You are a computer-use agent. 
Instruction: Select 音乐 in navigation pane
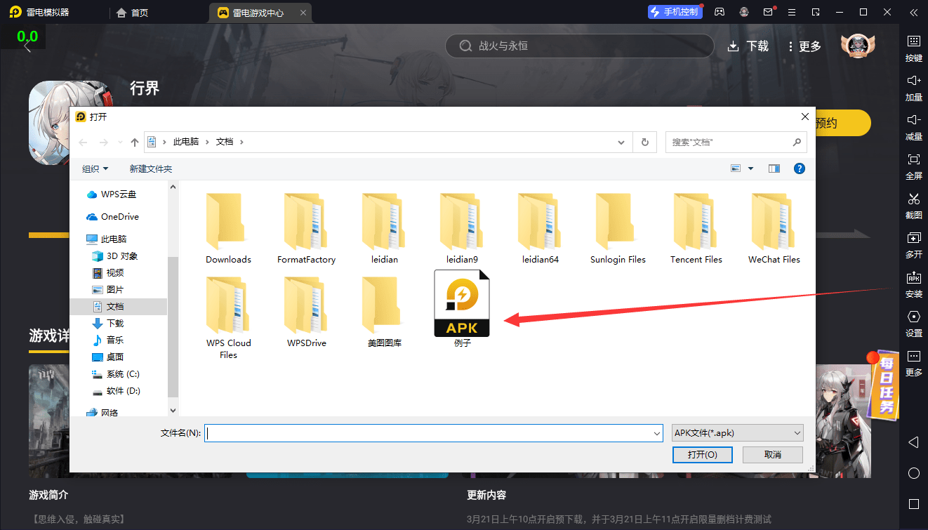point(109,340)
